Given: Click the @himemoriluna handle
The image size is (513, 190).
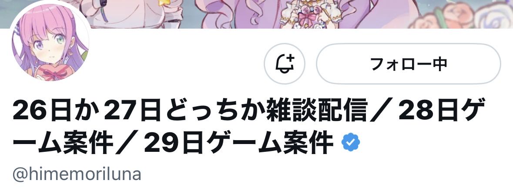Looking at the screenshot, I should coord(77,175).
